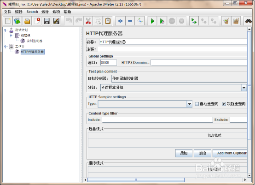Screen dimensions: 255x185
Task: Start all remote engines icon
Action: (x=194, y=21)
